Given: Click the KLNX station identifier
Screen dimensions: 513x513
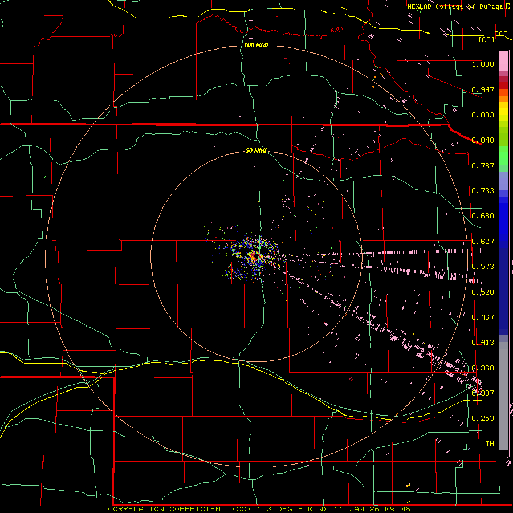Looking at the screenshot, I should point(319,509).
